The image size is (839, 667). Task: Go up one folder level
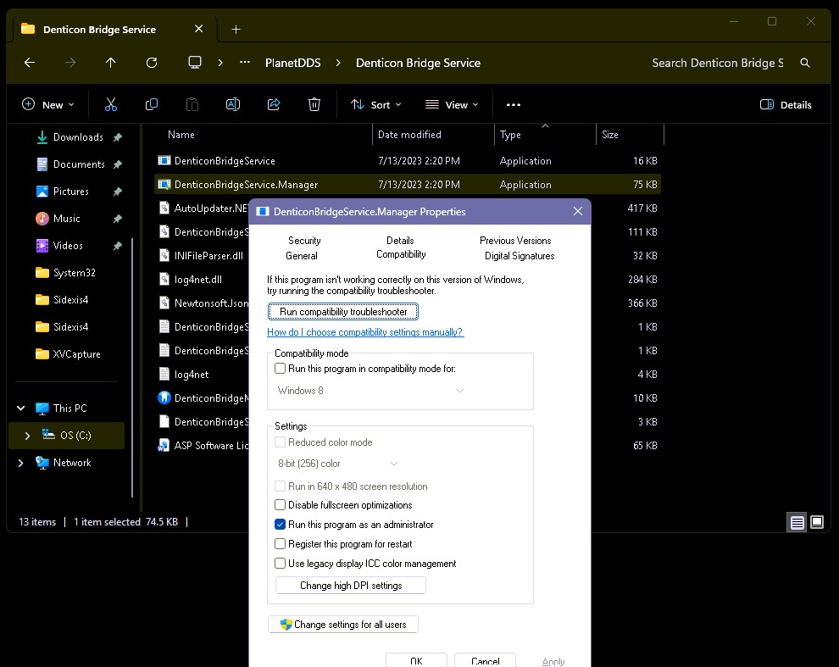[x=111, y=63]
